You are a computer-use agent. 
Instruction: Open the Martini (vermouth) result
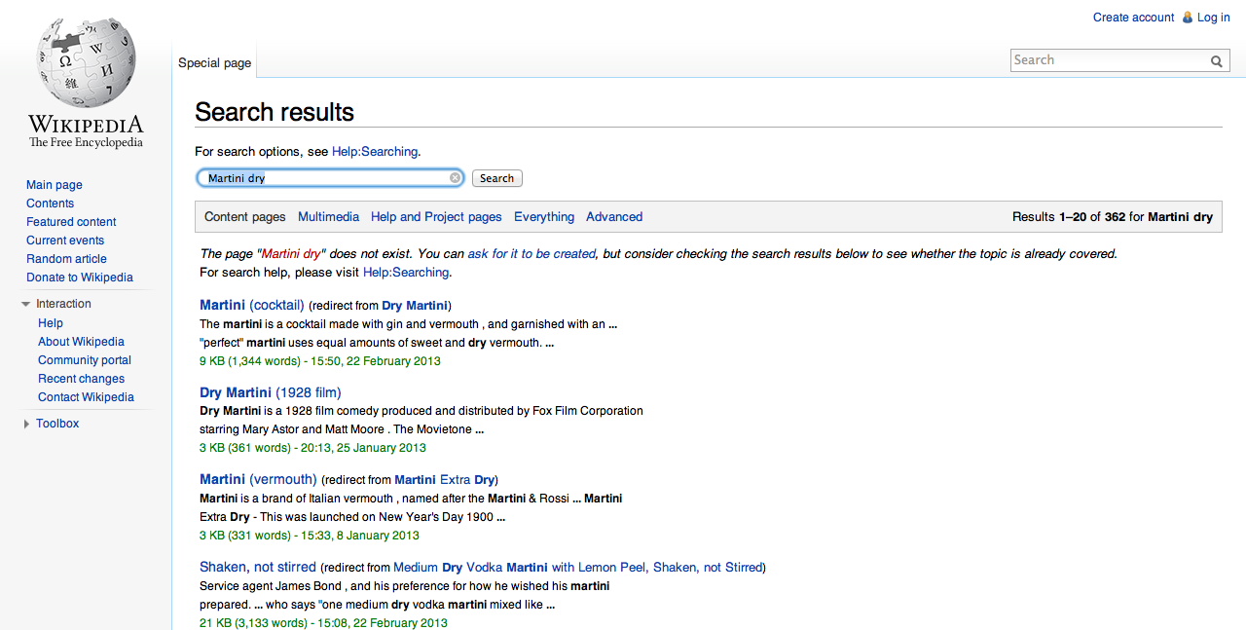click(x=258, y=479)
